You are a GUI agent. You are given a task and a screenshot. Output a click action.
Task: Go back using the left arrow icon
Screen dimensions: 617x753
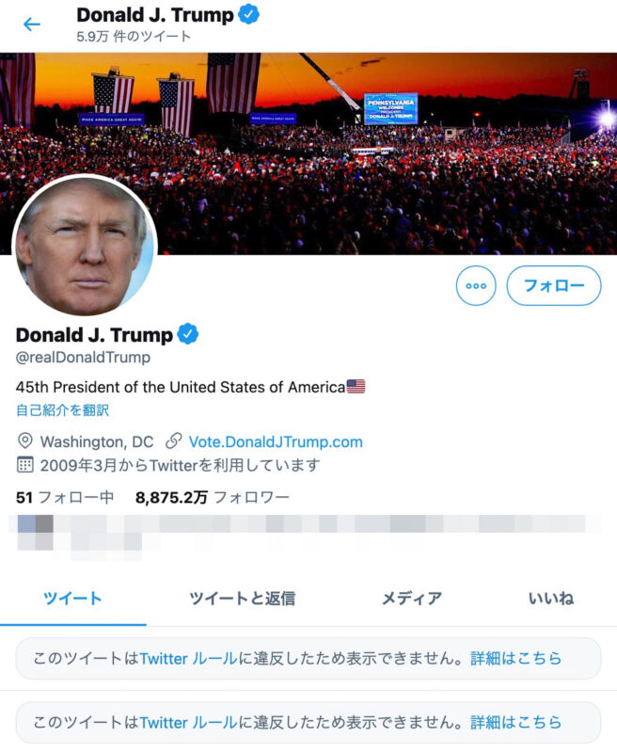tap(32, 24)
